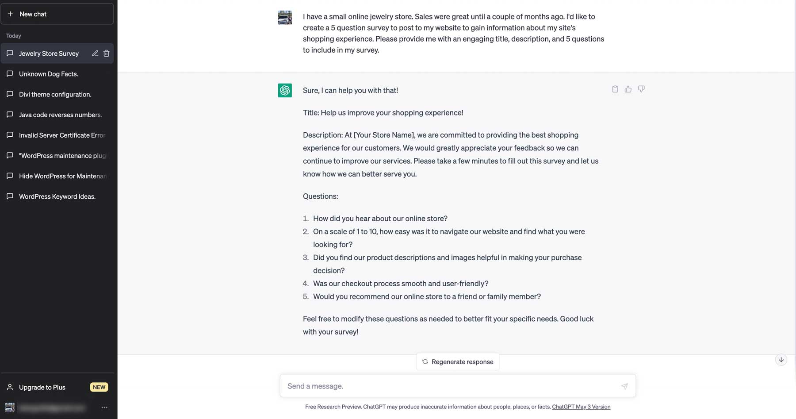The width and height of the screenshot is (796, 419).
Task: Give the response a thumbs down
Action: point(641,89)
